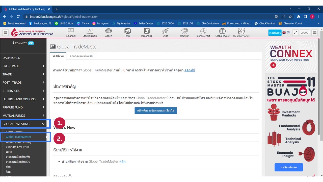Screen dimensions: 323x182
Task: Open รายการเคลื่อนไหวเงิน sidebar item
Action: [x=18, y=162]
